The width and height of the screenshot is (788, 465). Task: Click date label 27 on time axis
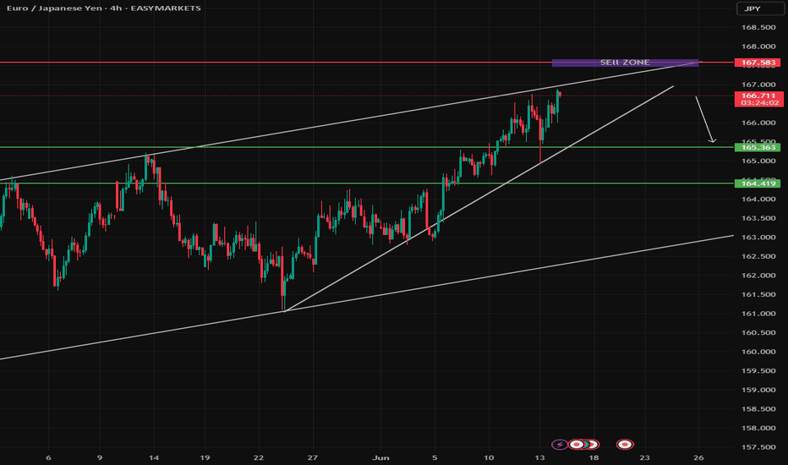313,458
